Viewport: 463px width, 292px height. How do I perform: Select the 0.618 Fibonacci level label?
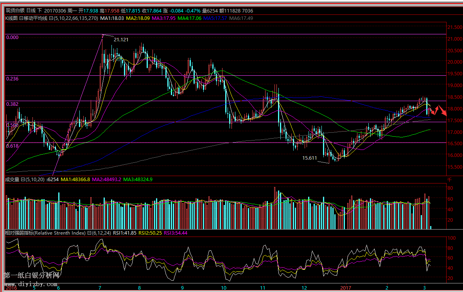[12, 145]
